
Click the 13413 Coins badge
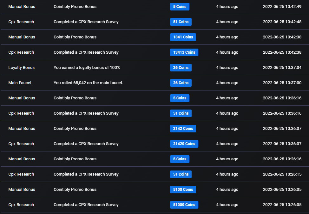coord(184,52)
